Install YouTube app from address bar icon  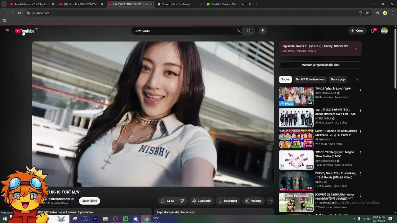360,13
